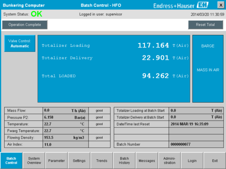
Task: Toggle the BARGE selection panel
Action: [208, 46]
